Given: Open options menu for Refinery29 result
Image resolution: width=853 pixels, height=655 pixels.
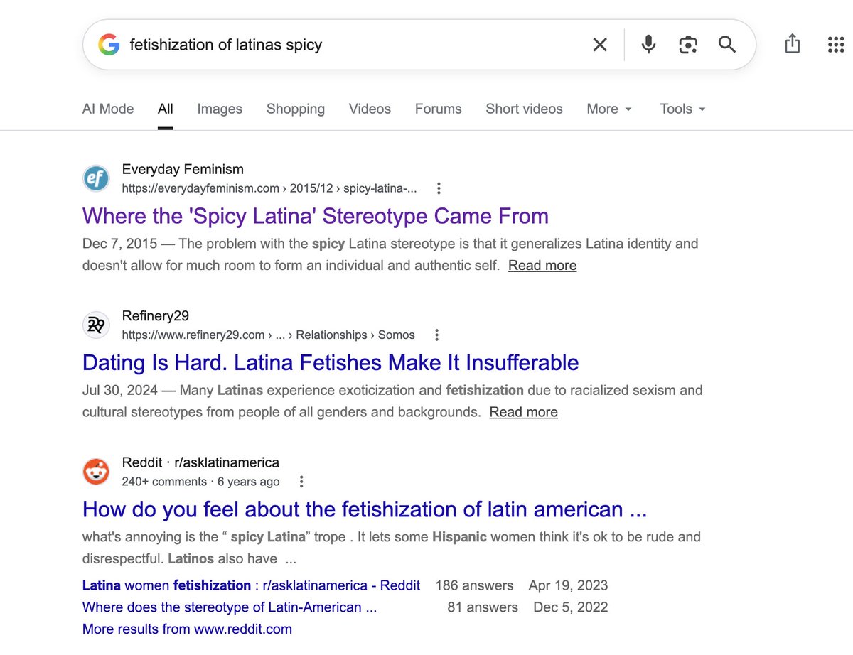Looking at the screenshot, I should click(x=436, y=335).
